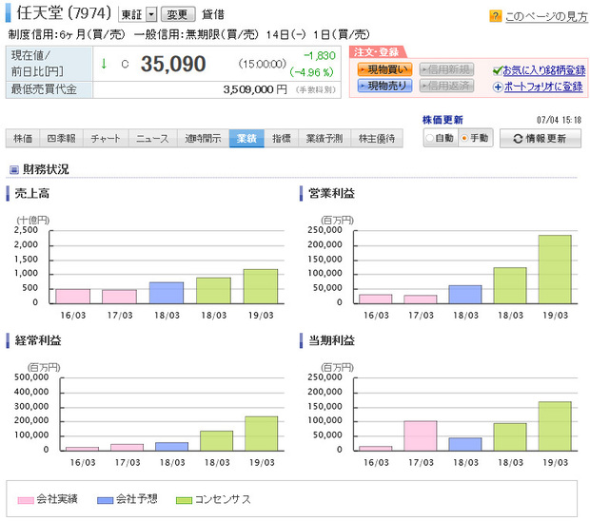Click the 19/03 bar in 売上高 chart
The height and width of the screenshot is (521, 590).
pyautogui.click(x=261, y=286)
